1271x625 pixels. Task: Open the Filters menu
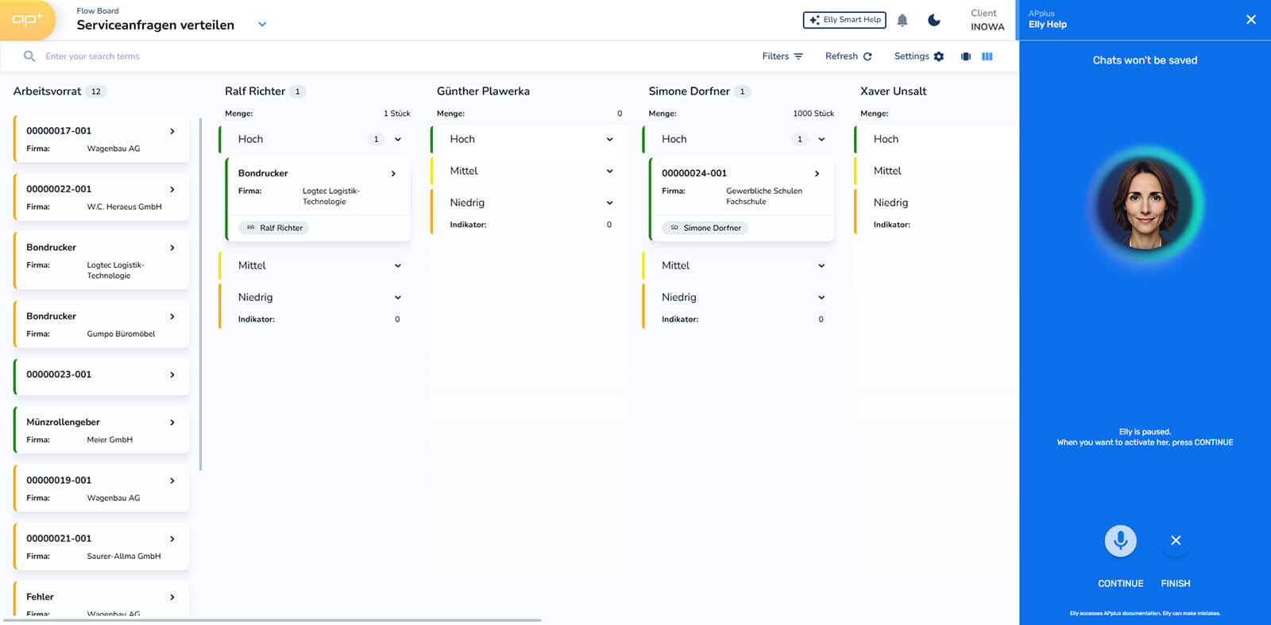point(782,56)
